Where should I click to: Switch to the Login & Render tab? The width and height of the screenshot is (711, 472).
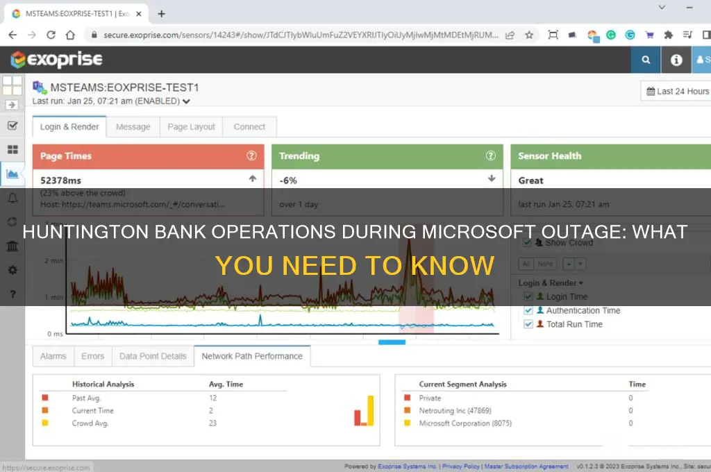click(69, 127)
